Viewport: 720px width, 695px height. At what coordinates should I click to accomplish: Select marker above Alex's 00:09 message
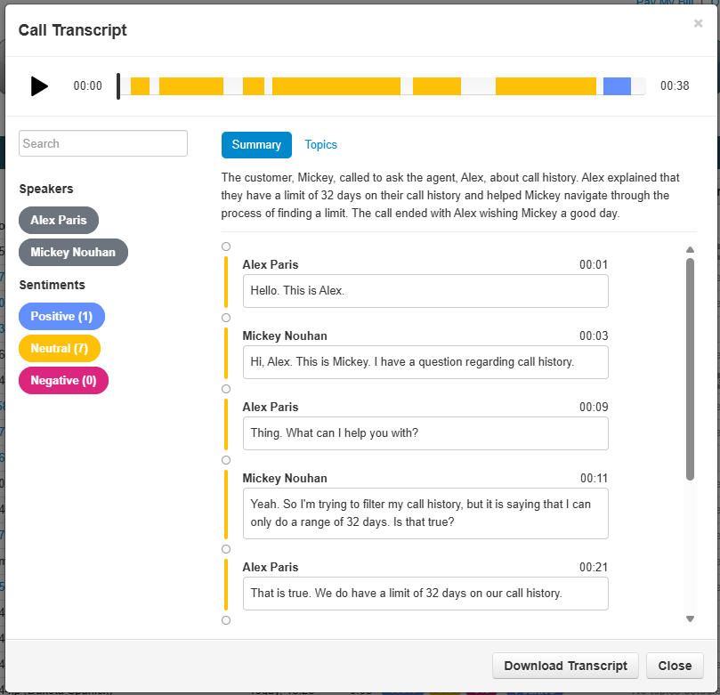(x=226, y=389)
